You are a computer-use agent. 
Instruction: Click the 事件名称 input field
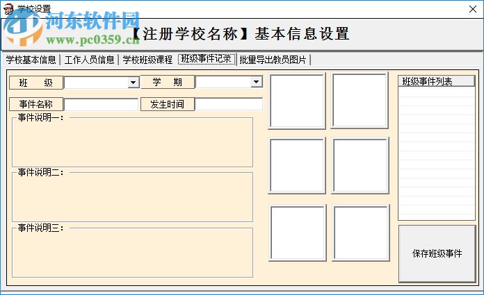click(x=101, y=105)
